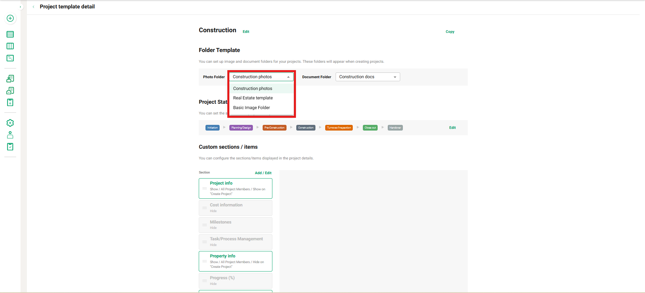Select the Real Estate template option

[253, 98]
